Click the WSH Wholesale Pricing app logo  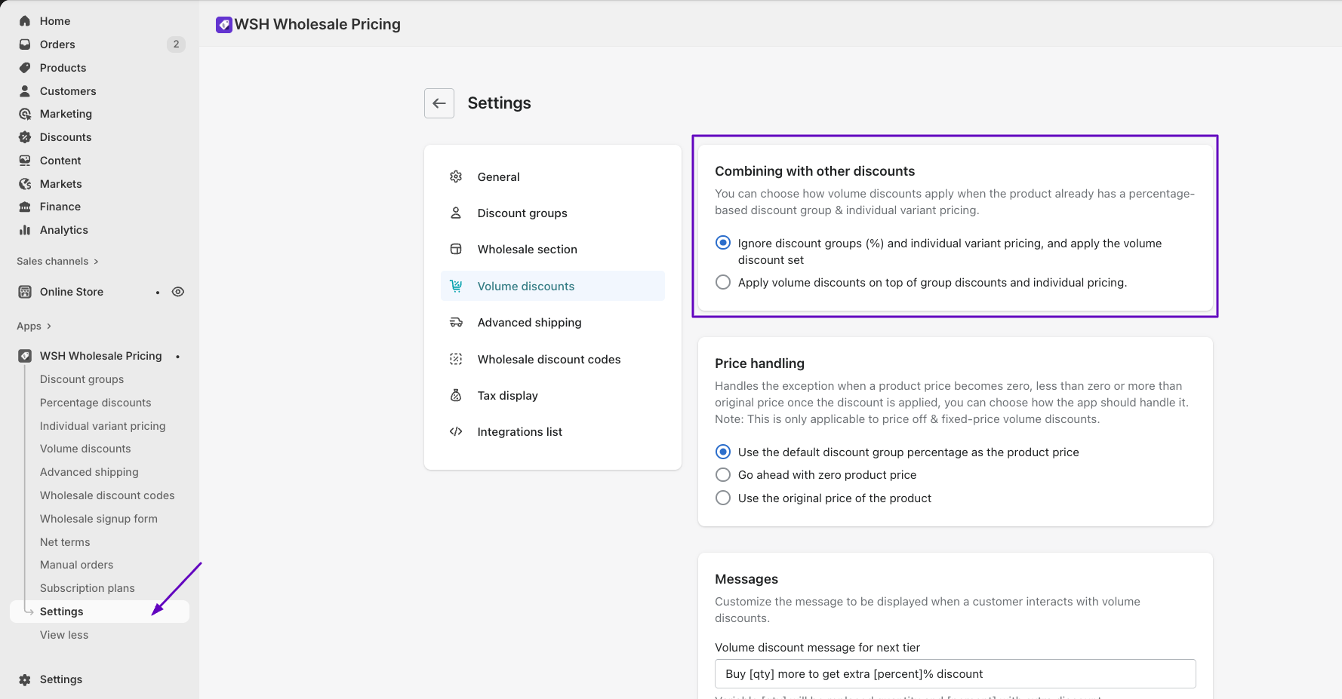coord(224,25)
